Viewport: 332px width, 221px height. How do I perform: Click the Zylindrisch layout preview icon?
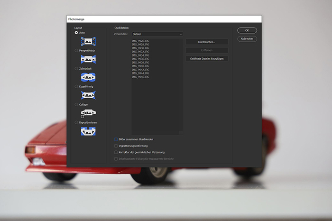[88, 77]
